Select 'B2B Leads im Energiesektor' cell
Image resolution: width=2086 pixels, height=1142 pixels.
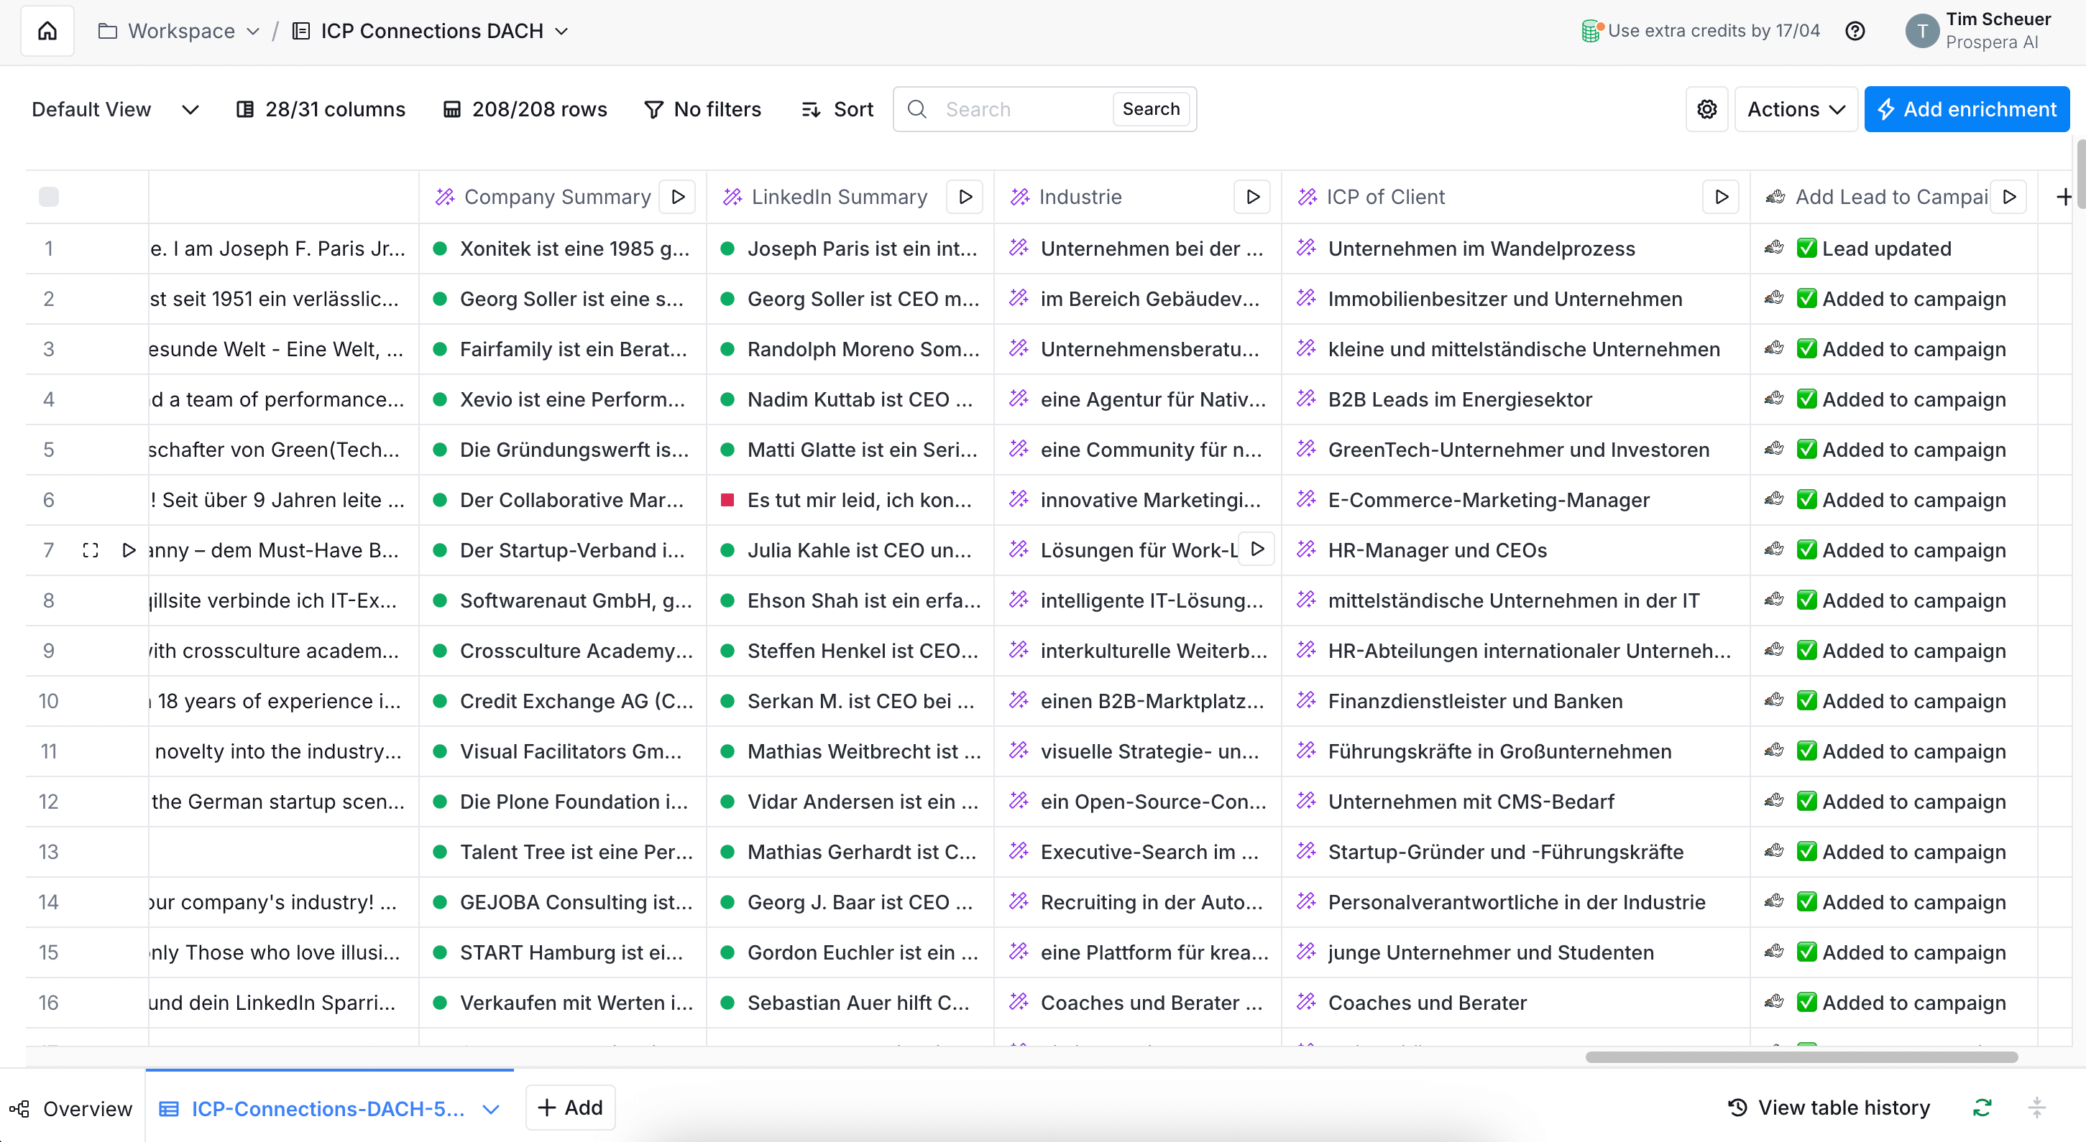(x=1516, y=399)
